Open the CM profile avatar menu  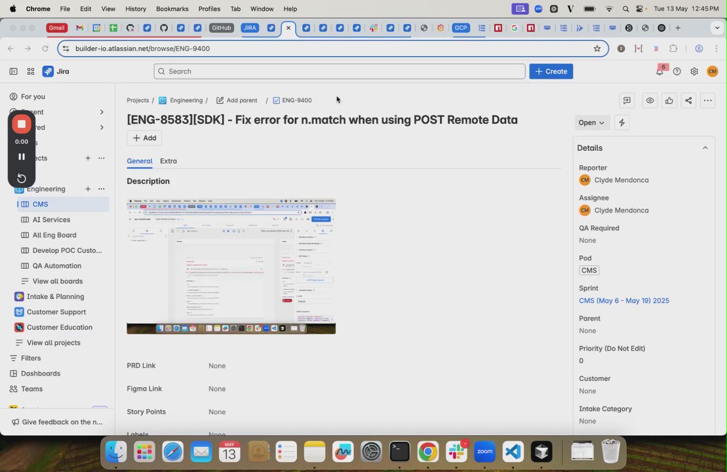coord(712,71)
